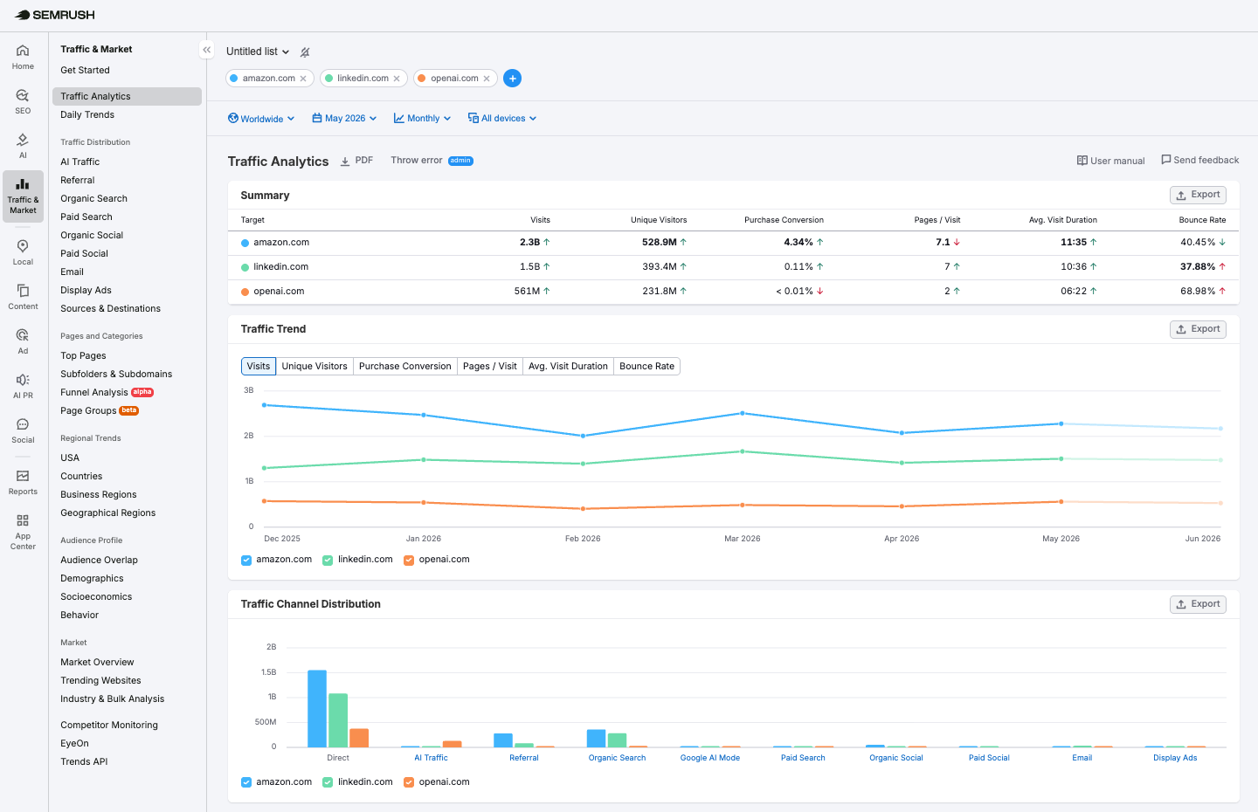Download the report as PDF
The height and width of the screenshot is (812, 1258).
click(356, 161)
